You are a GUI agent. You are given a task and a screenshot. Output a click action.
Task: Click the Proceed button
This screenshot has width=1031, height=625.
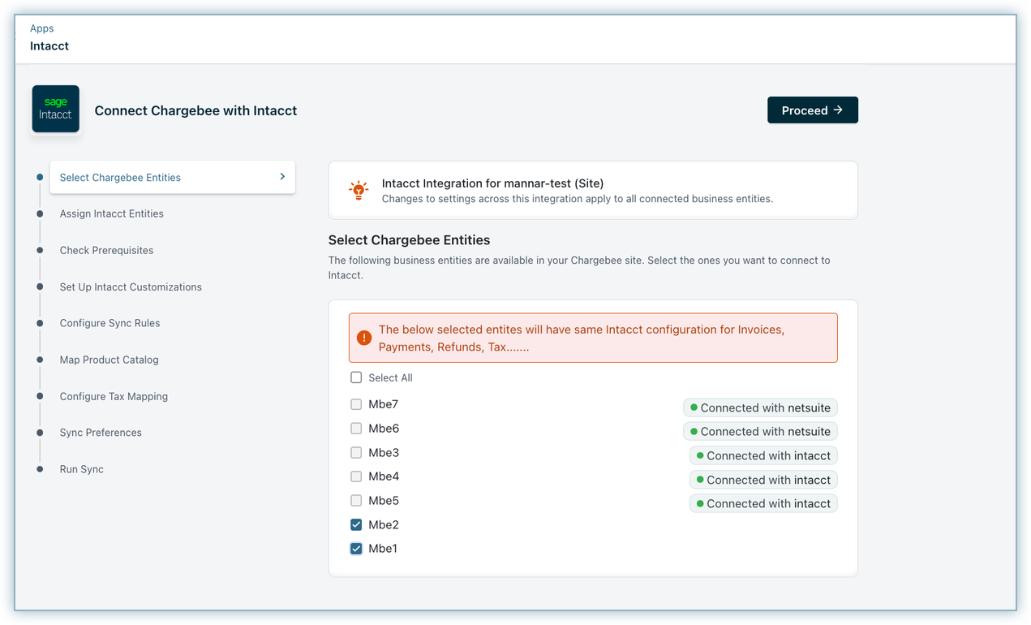[812, 110]
